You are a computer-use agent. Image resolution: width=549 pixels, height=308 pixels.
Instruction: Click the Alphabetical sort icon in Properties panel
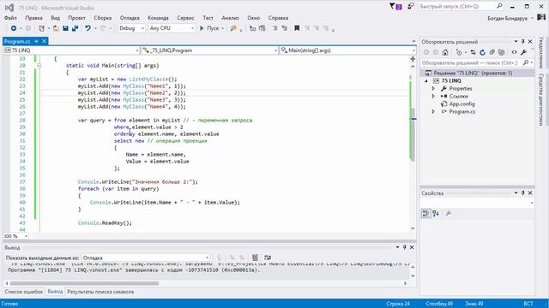point(436,213)
